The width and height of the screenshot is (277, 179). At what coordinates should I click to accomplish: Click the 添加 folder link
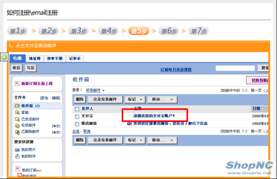[45, 98]
